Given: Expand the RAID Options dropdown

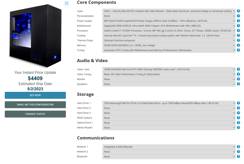Looking at the screenshot, I should coord(169,118).
